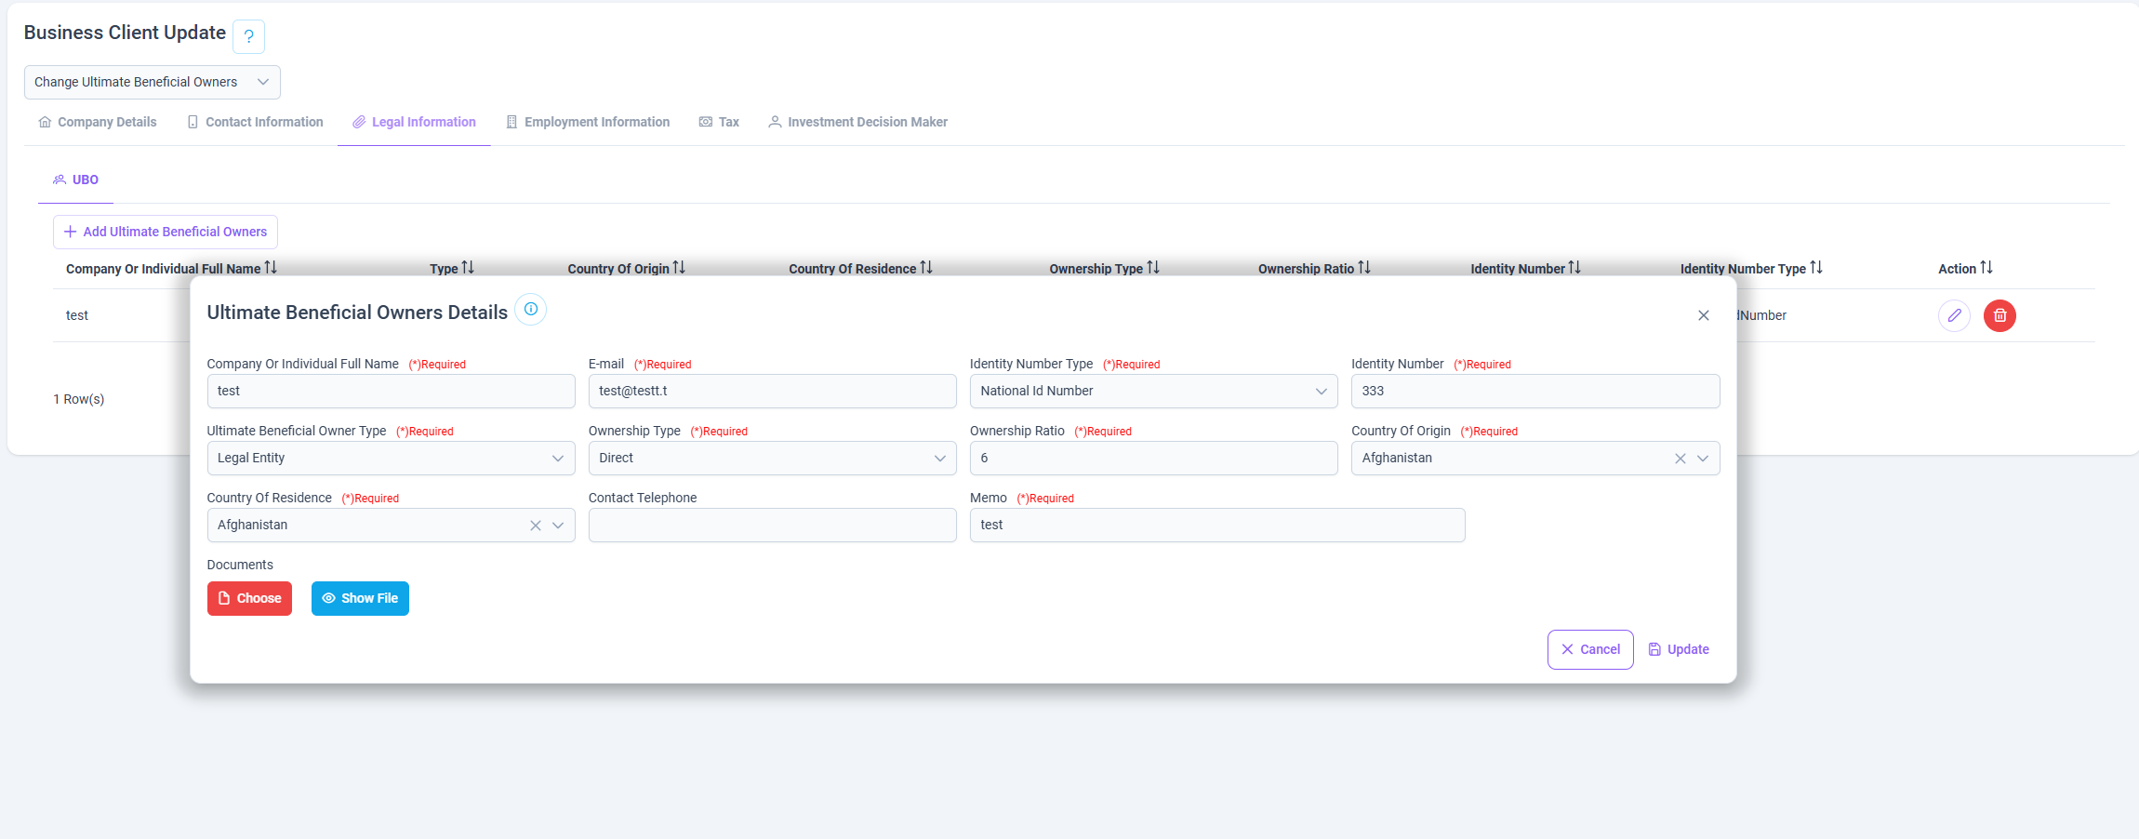Viewport: 2139px width, 839px height.
Task: Click the Ownership Ratio field
Action: click(x=1153, y=459)
